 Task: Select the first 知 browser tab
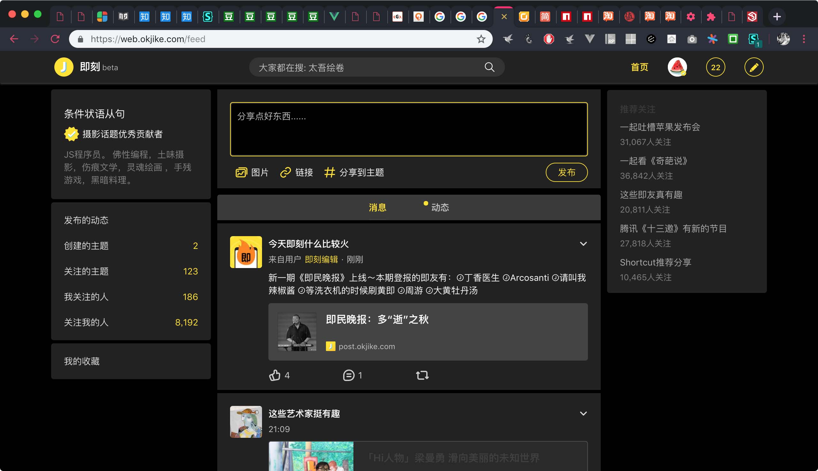144,17
